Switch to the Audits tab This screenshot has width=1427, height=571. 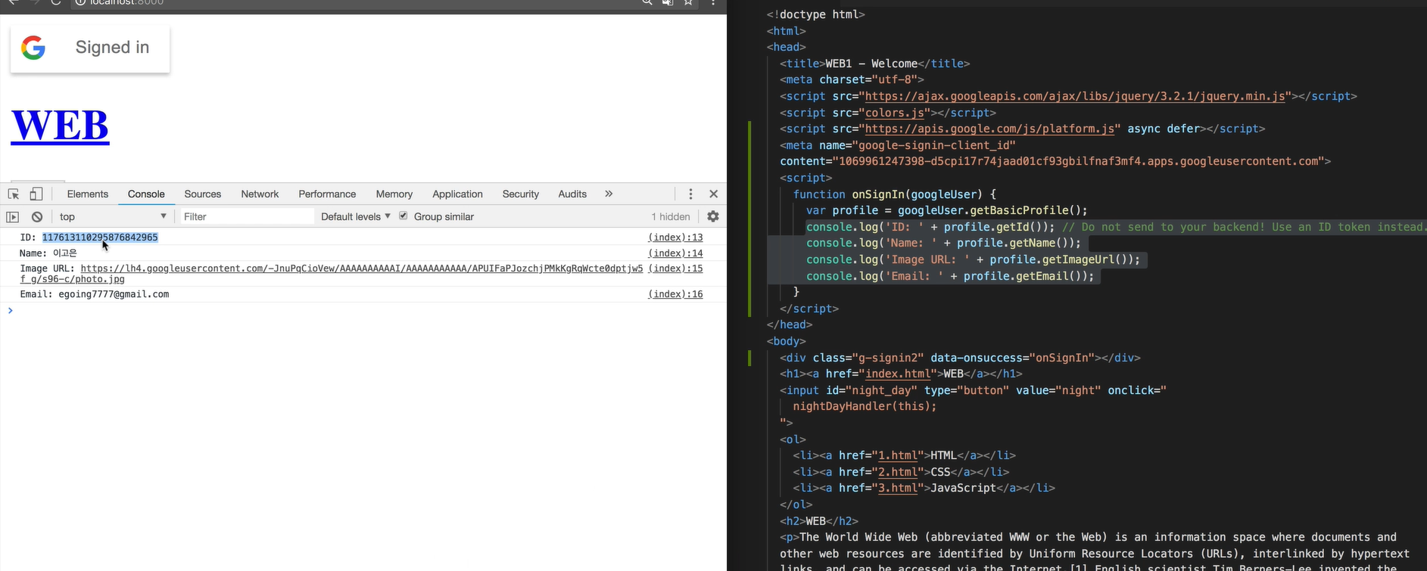tap(572, 194)
